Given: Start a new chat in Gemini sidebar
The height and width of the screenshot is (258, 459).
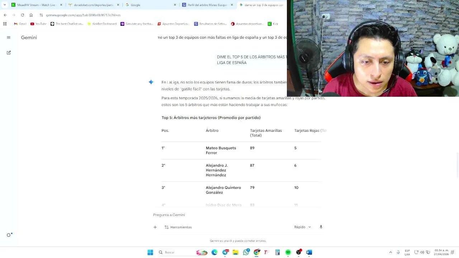Looking at the screenshot, I should pos(9,53).
